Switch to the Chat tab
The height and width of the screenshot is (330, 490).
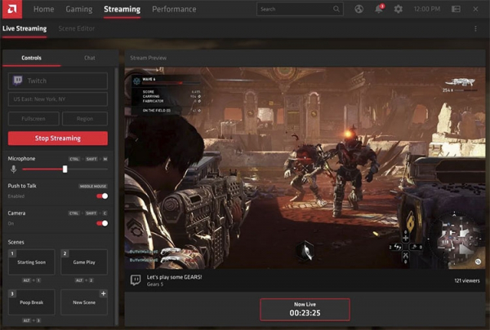coord(89,58)
